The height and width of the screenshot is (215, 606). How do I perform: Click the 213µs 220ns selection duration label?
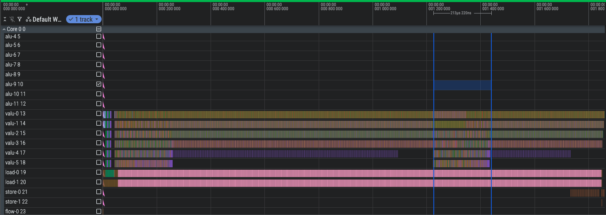[461, 13]
